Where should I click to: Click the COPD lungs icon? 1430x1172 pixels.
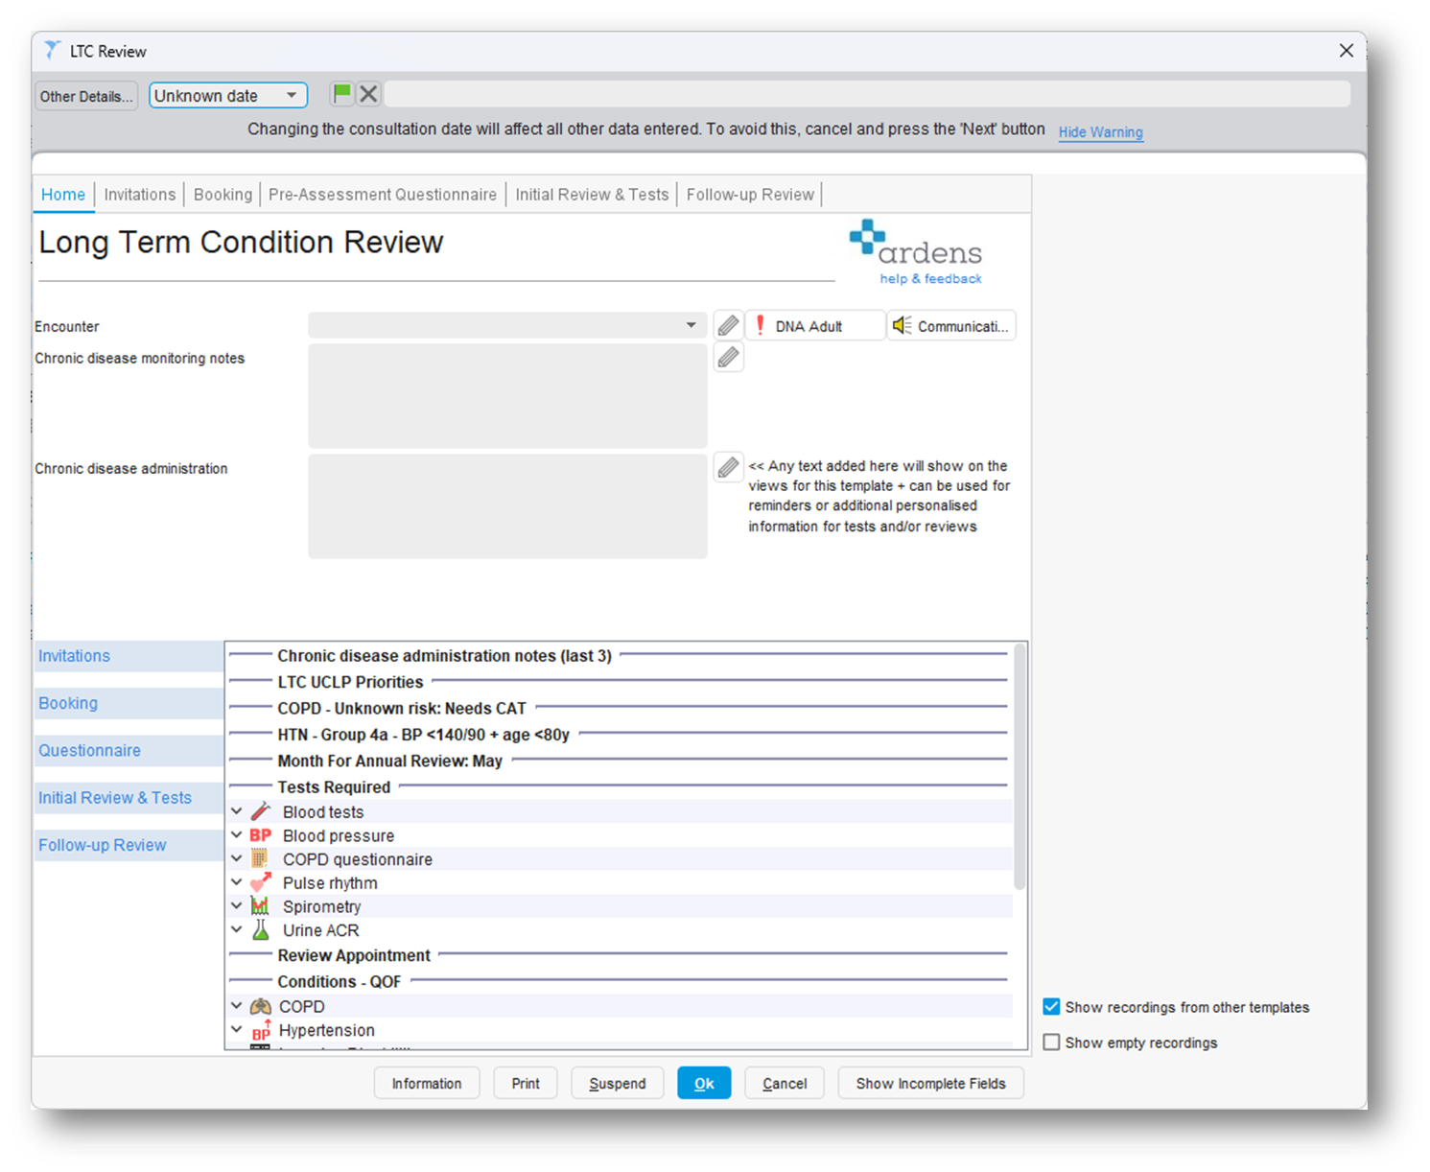click(x=260, y=1006)
